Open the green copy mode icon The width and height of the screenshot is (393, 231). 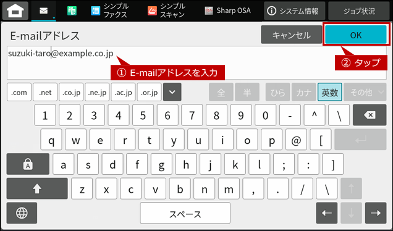72,10
